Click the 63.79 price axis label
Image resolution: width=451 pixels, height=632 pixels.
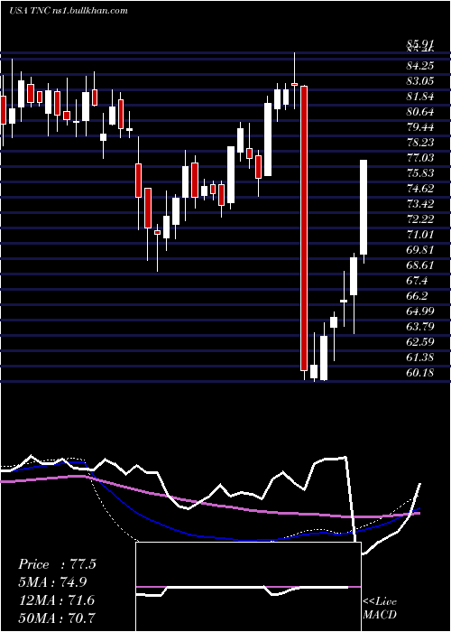(420, 326)
